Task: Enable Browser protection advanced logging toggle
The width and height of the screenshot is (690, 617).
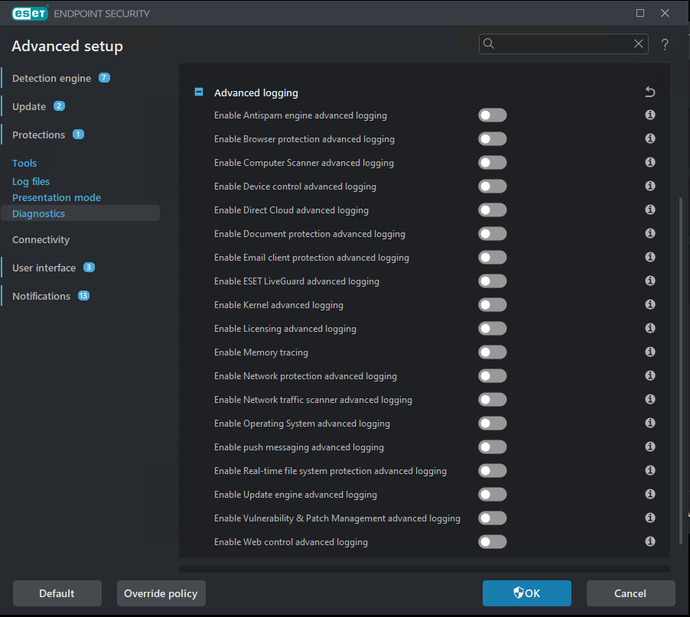Action: tap(492, 139)
